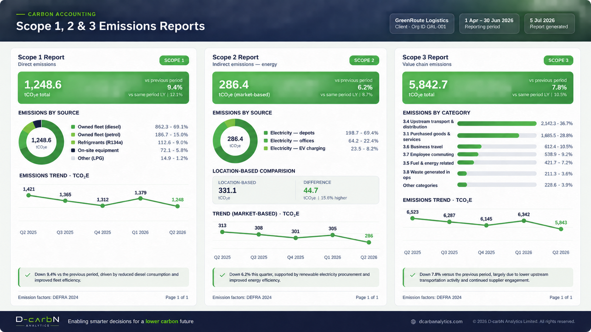Viewport: 591px width, 332px height.
Task: Click the 3.8 Waste generated in ops bar
Action: click(497, 174)
